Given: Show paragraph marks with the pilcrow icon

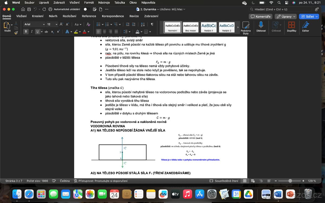Looking at the screenshot, I should click(152, 24).
